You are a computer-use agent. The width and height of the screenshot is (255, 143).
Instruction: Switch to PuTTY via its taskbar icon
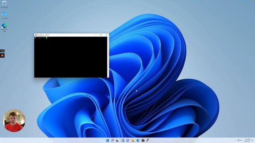(x=148, y=140)
